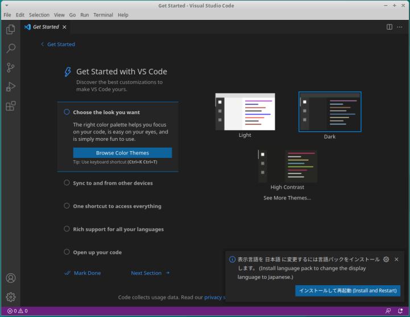Open the window menu at title bar left
Viewport: 410px width, 317px height.
(6, 6)
